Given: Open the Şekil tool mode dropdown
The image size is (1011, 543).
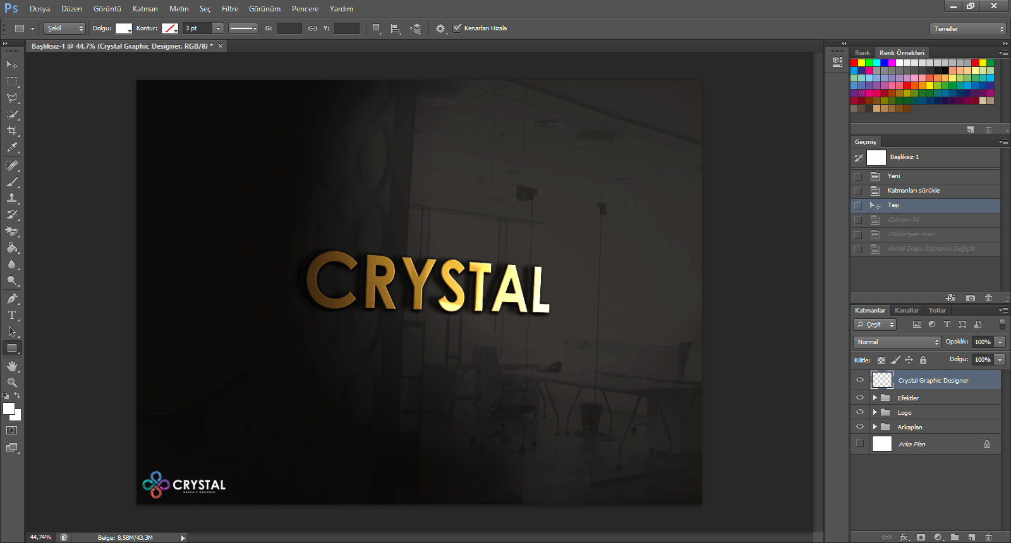Looking at the screenshot, I should 64,28.
